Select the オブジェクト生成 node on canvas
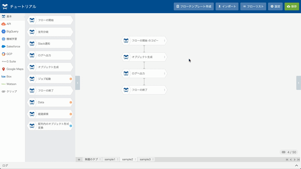The height and width of the screenshot is (169, 301). [x=144, y=57]
